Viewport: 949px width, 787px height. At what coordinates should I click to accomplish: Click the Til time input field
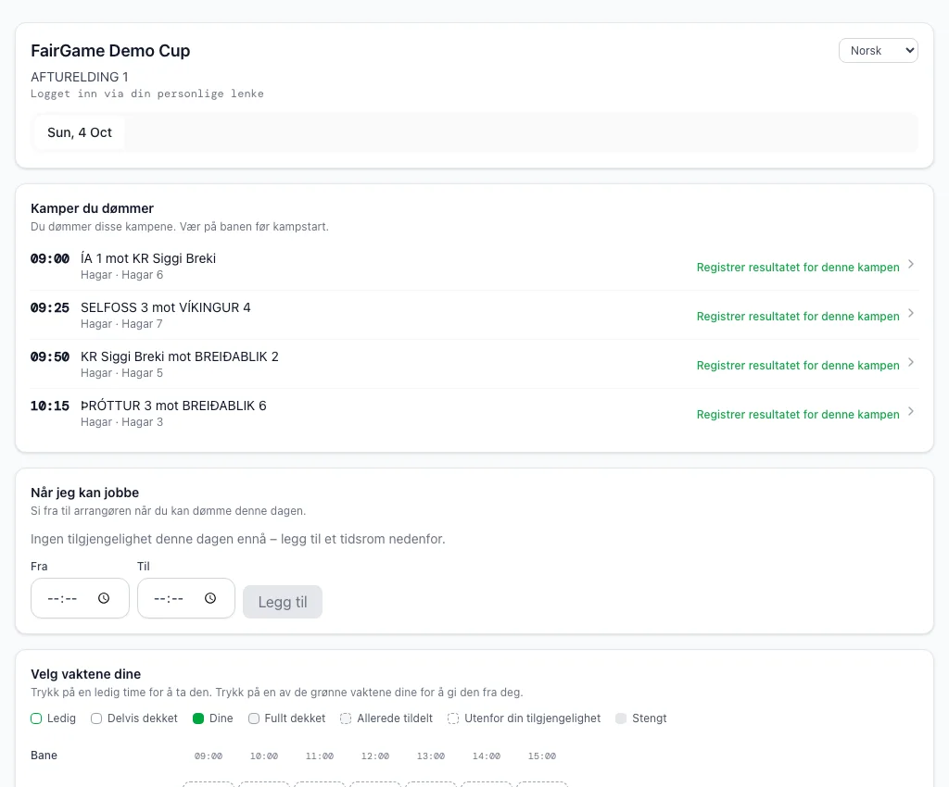tap(185, 598)
